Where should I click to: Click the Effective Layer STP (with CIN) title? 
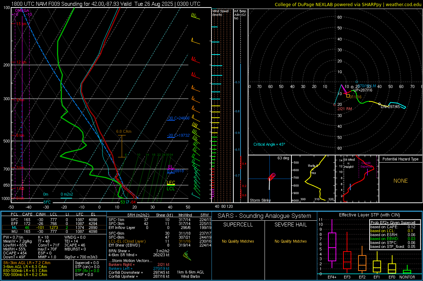[x=369, y=215]
